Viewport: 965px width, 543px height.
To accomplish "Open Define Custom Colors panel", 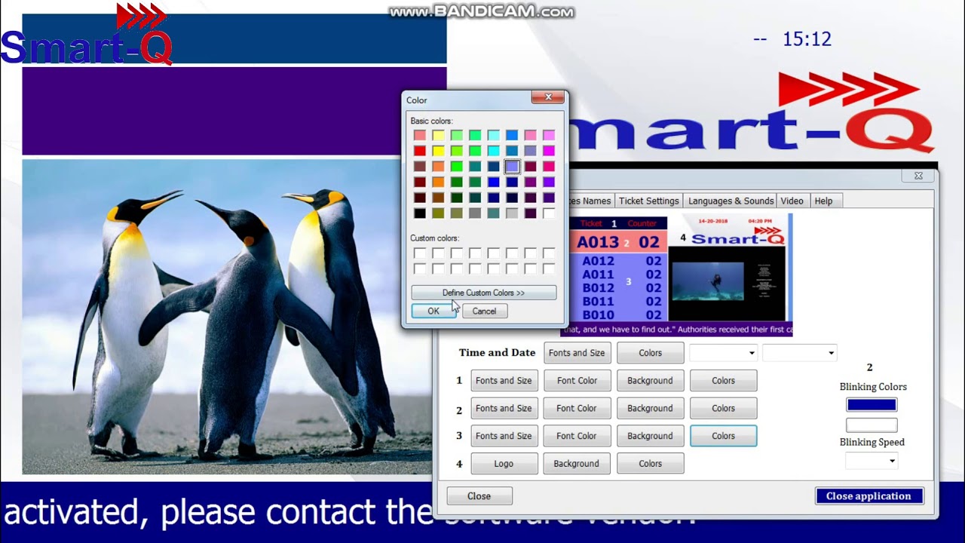I will [x=483, y=293].
